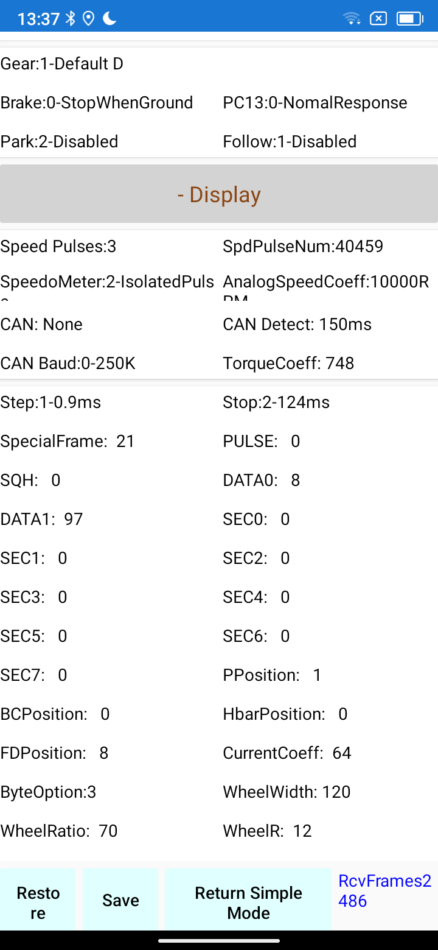Edit the SpecialFrame 21 value
Screen dimensions: 438x950
(68, 441)
